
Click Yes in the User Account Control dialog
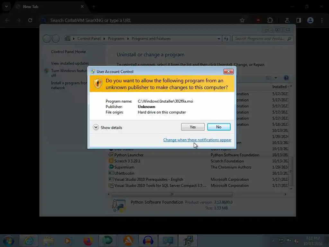193,127
